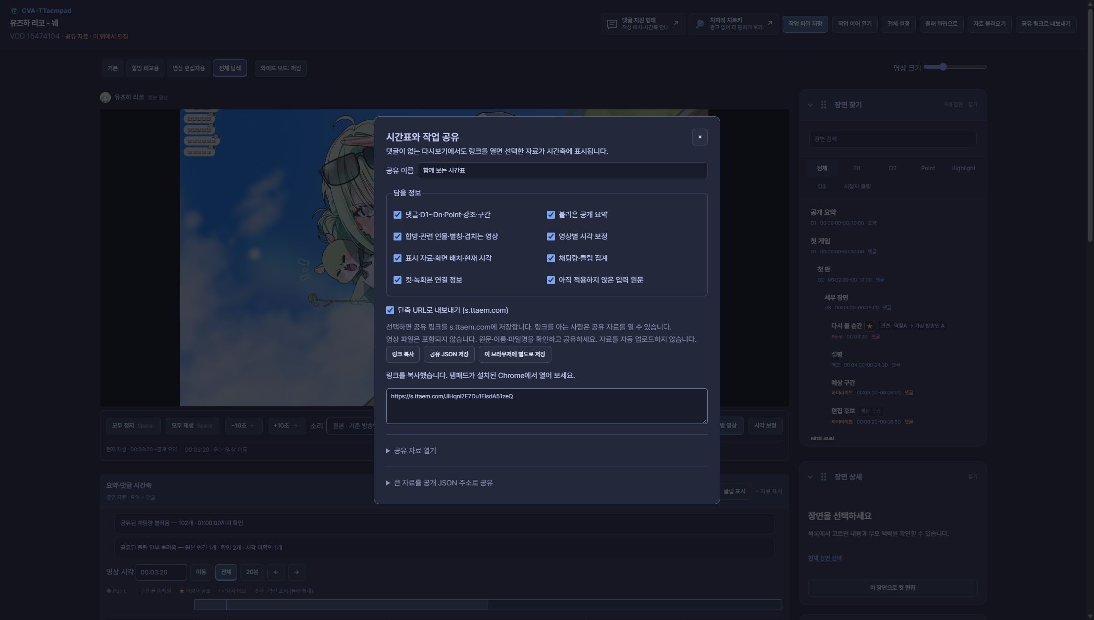Image resolution: width=1094 pixels, height=620 pixels.
Task: Click 이 브라우저에 별도로 저장 button
Action: click(515, 354)
